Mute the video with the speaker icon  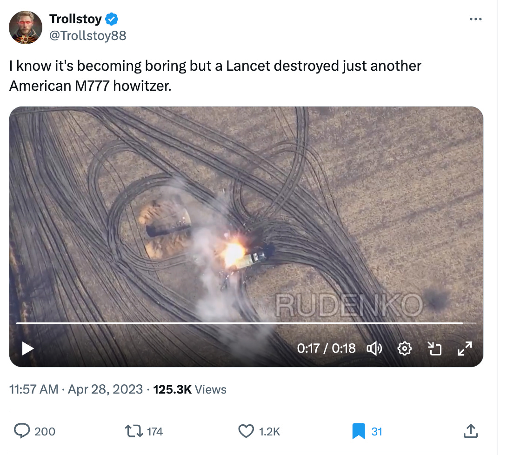(374, 348)
